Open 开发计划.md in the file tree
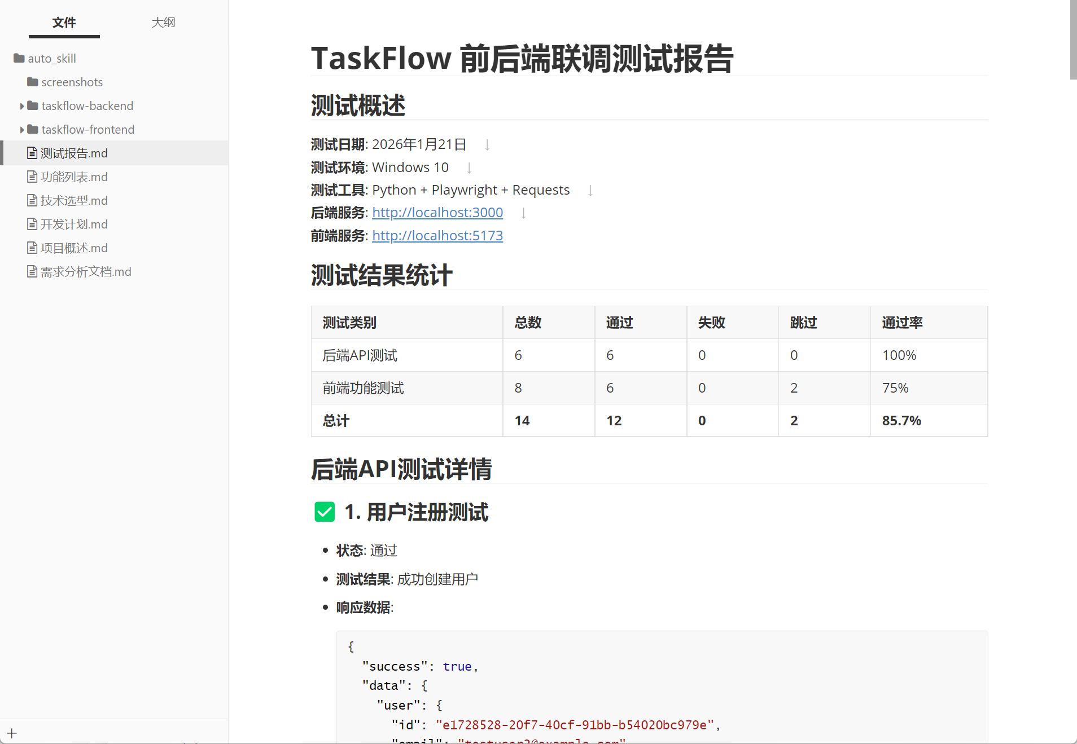Image resolution: width=1077 pixels, height=744 pixels. (74, 224)
